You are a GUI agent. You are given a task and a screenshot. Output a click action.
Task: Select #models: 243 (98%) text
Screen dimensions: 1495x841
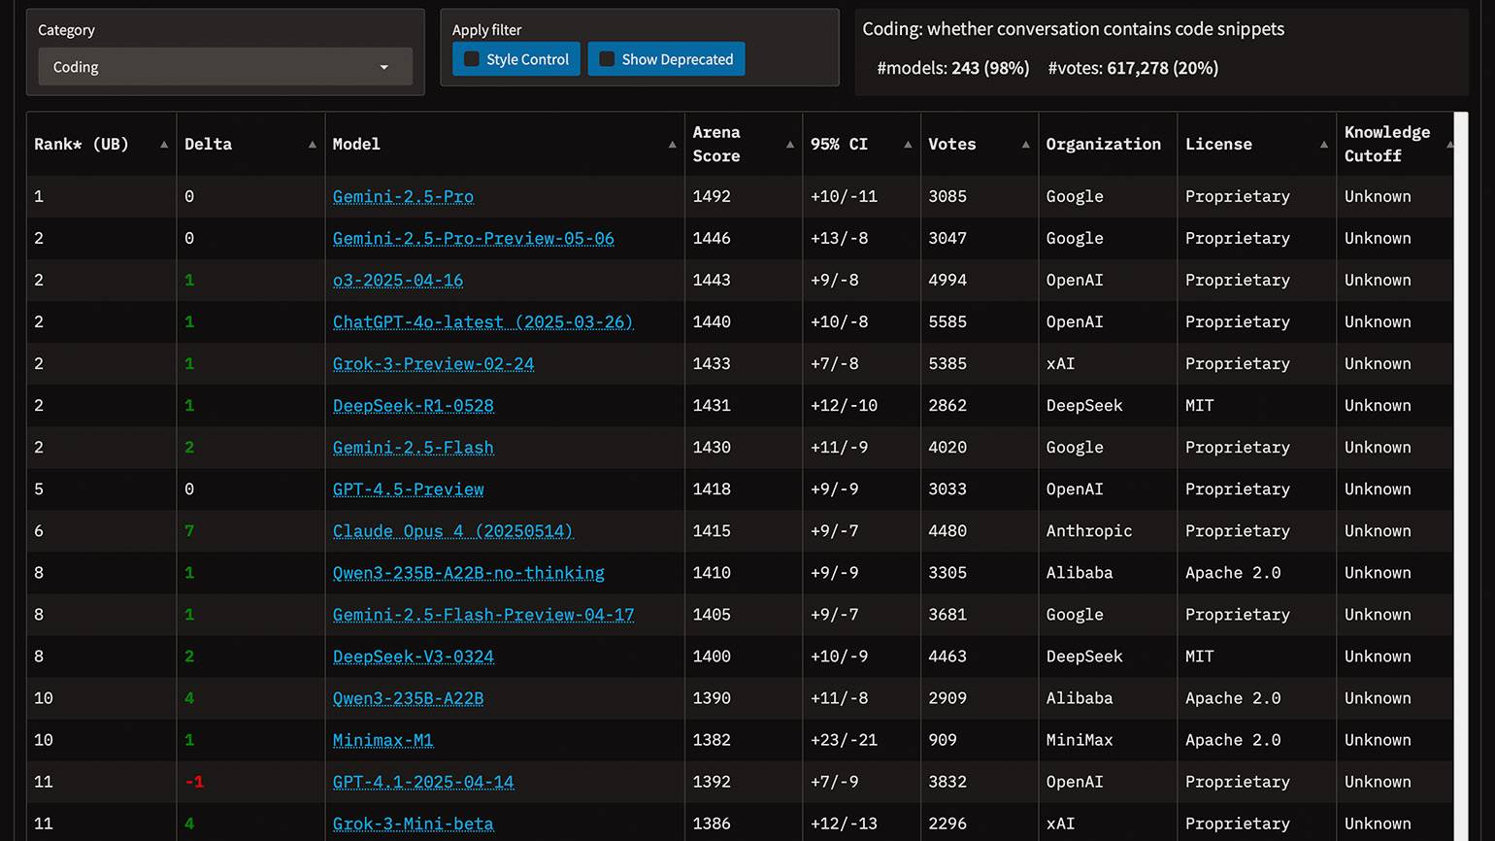953,68
